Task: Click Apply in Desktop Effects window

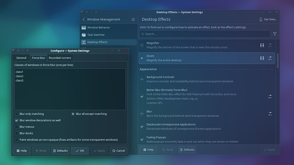Action: [269, 150]
